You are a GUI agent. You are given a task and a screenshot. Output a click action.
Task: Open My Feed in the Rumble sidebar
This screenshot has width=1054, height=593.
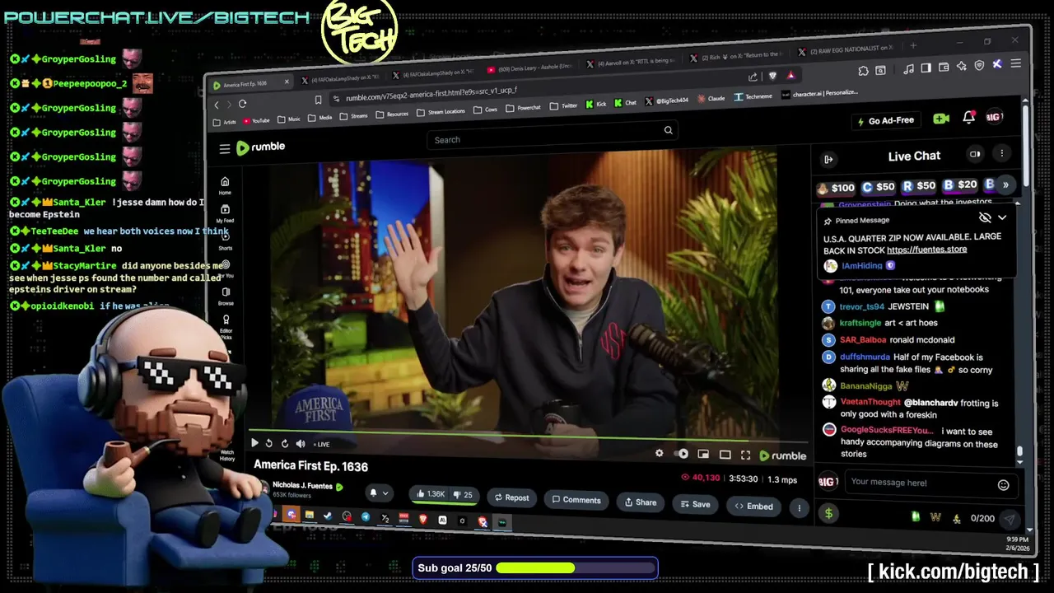[x=225, y=214]
